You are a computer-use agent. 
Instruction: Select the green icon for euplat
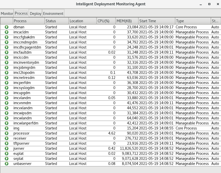7,154
